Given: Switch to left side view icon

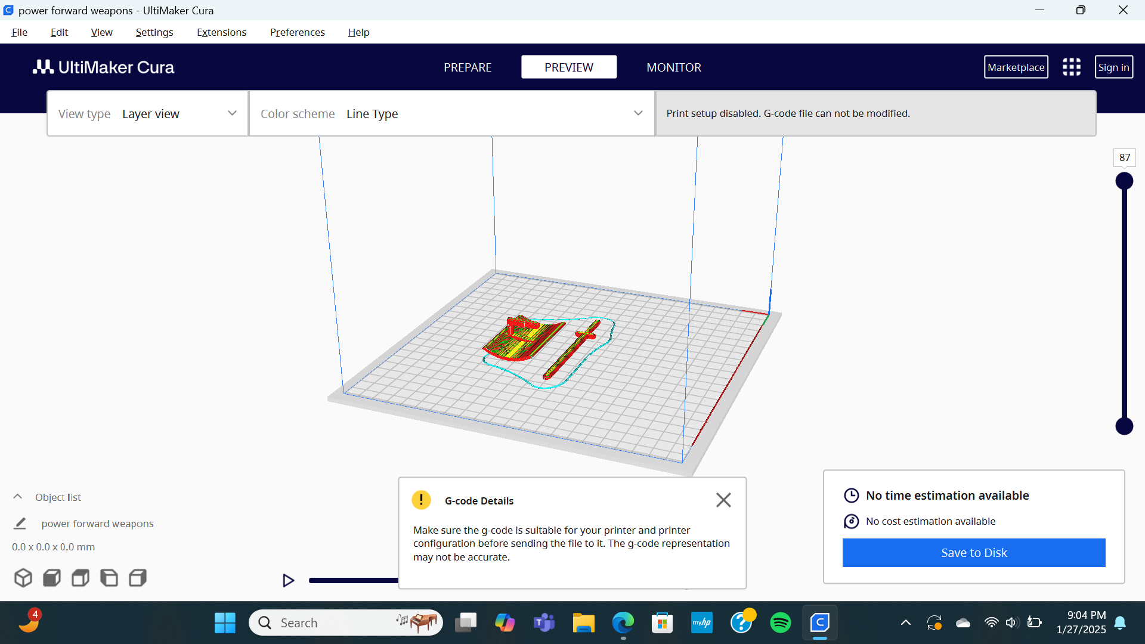Looking at the screenshot, I should coord(109,578).
